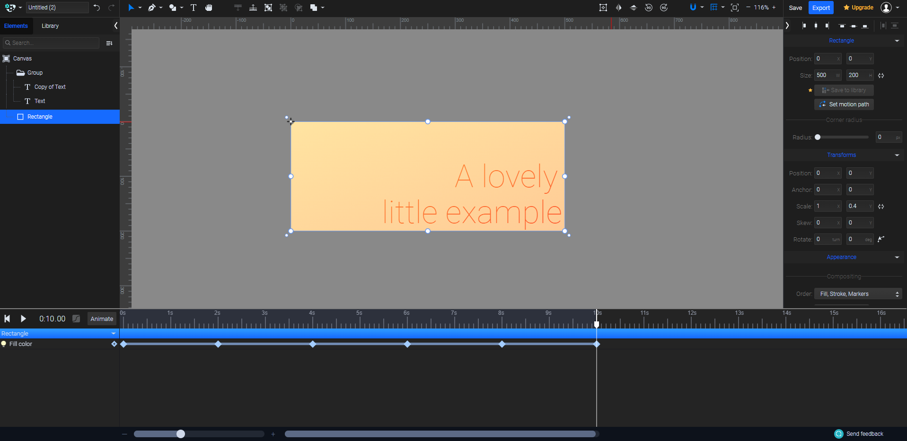Switch to the Library tab
Viewport: 907px width, 441px height.
tap(50, 26)
